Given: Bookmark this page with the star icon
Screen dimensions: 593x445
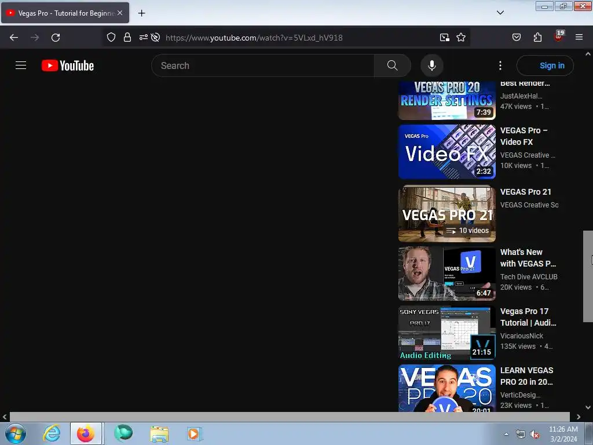Looking at the screenshot, I should 460,37.
